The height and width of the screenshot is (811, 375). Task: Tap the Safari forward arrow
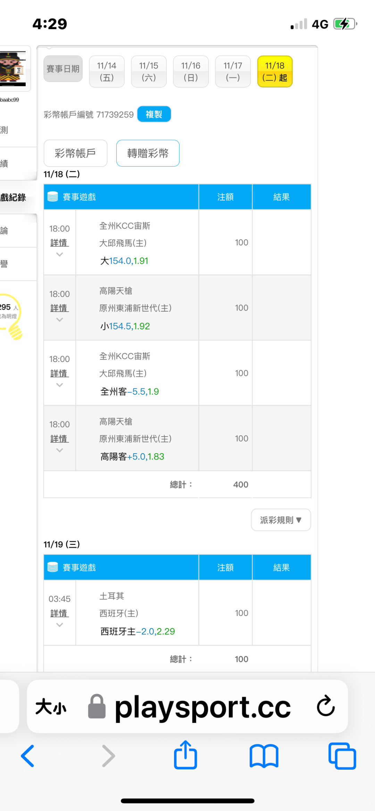(108, 756)
